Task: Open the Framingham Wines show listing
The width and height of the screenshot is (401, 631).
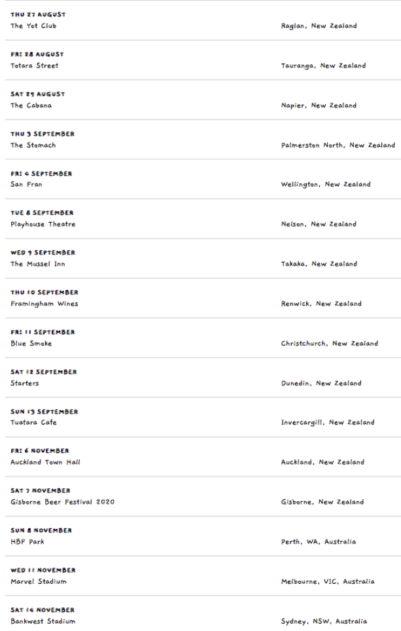Action: click(x=44, y=304)
